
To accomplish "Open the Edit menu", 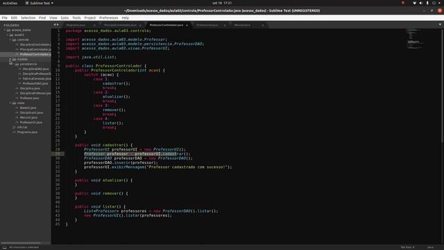I will click(x=14, y=17).
